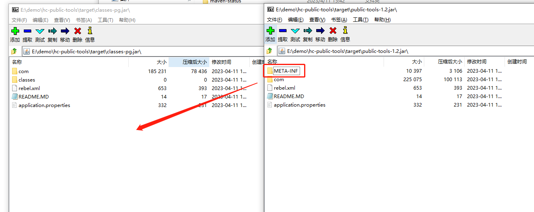This screenshot has height=212, width=534.
Task: Click size value 225 075 in public-tools-1.2.jar window
Action: (412, 80)
